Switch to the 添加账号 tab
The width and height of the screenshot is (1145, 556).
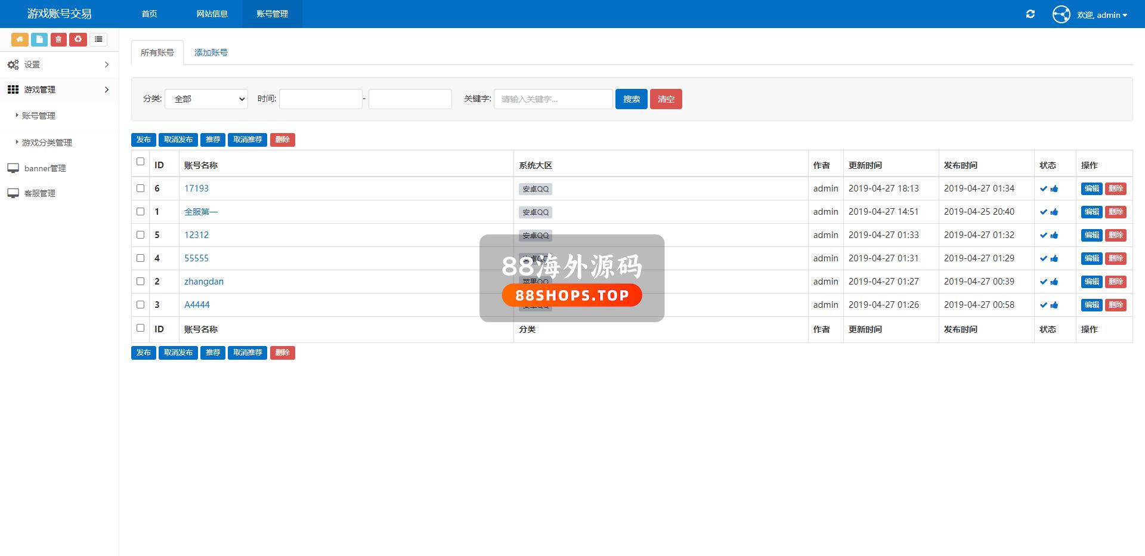(211, 52)
